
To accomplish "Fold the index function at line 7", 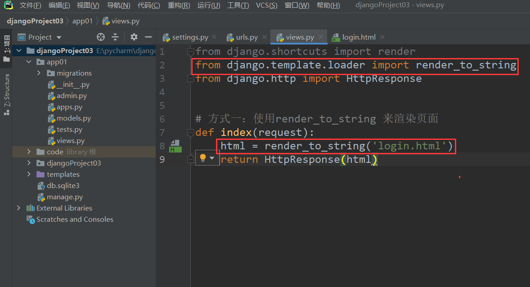I will tap(190, 132).
